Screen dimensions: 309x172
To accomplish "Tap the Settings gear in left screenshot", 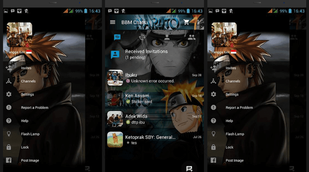I will [8, 94].
